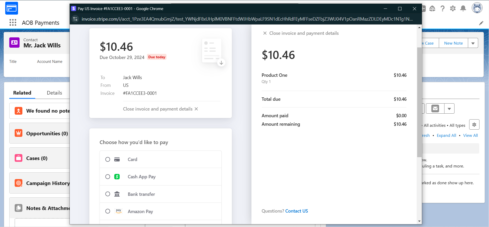Click invoice number #FA1CCEE3-0001 text
The height and width of the screenshot is (227, 489).
[140, 93]
